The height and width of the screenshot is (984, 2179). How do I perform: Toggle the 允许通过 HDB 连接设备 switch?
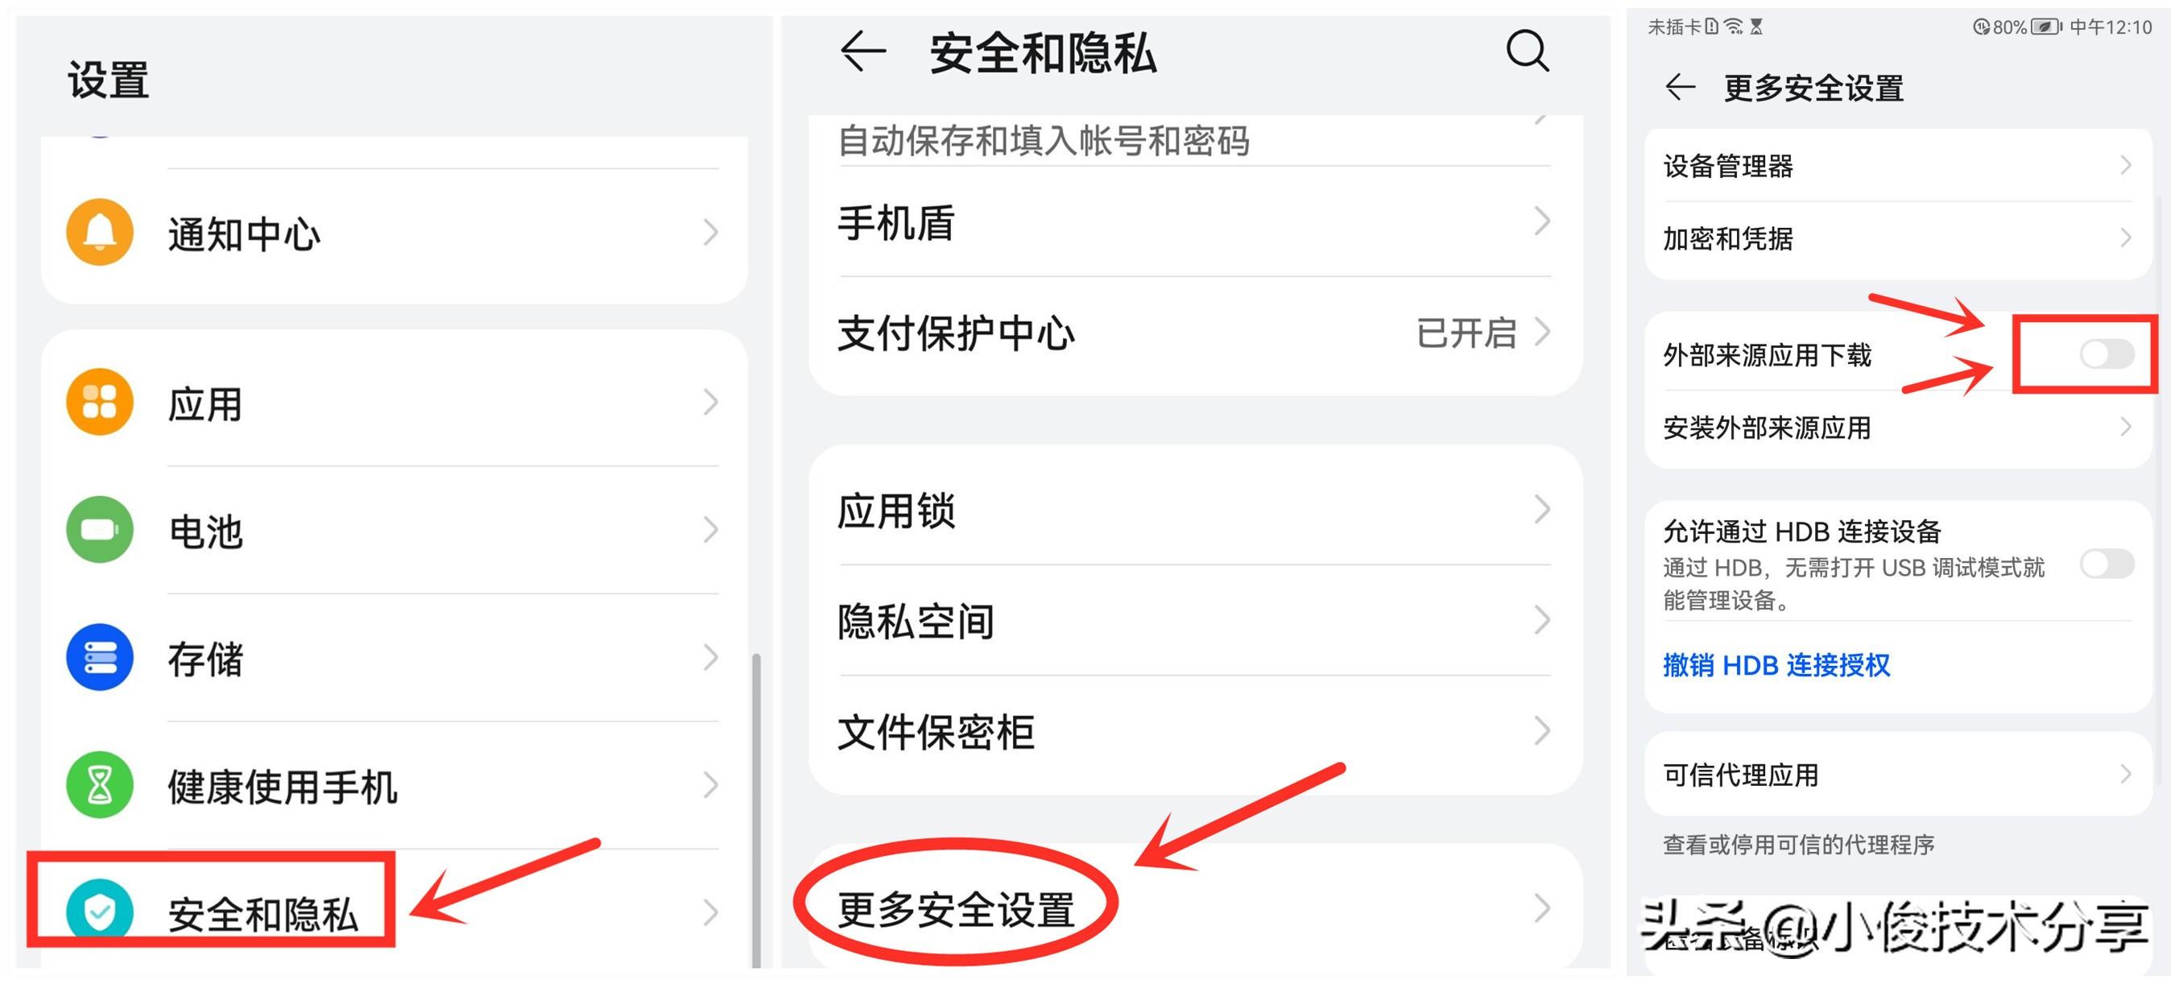(x=2107, y=564)
